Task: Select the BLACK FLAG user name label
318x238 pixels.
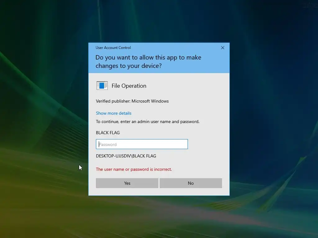Action: click(x=108, y=133)
